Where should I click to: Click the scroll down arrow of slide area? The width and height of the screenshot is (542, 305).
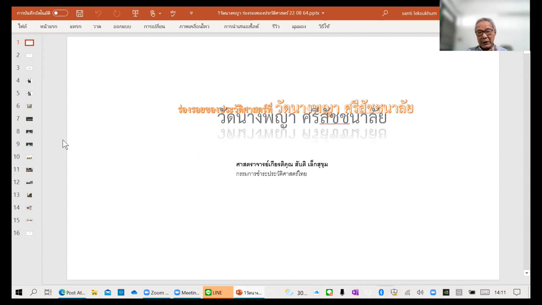(527, 273)
